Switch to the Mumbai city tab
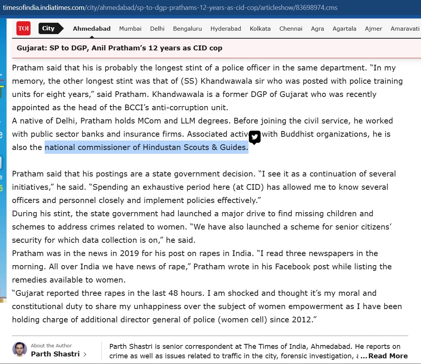 (130, 28)
